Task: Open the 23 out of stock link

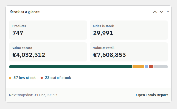Action: (x=58, y=78)
